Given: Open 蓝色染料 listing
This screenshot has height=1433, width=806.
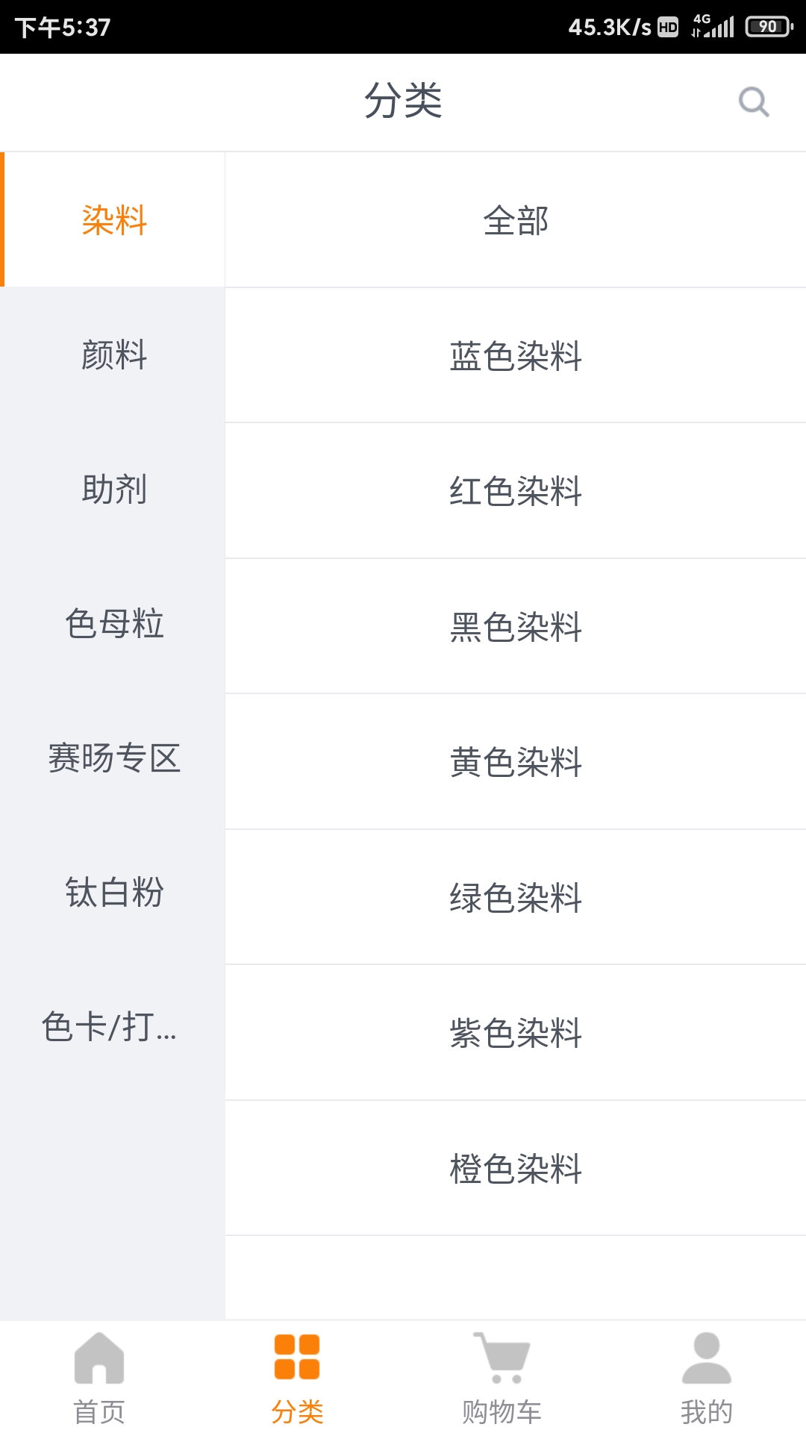Looking at the screenshot, I should [x=515, y=357].
